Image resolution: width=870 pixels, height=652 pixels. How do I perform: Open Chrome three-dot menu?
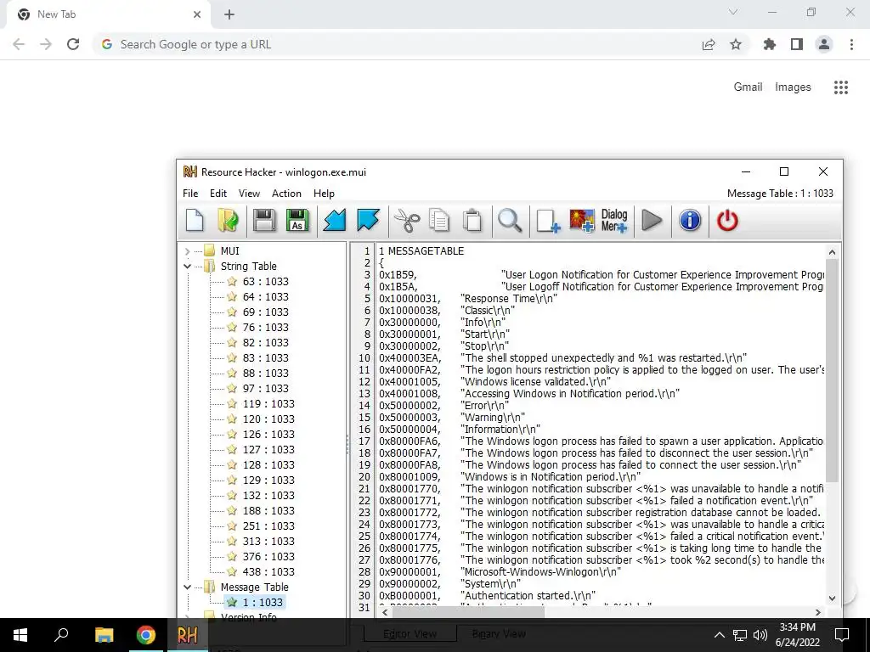[x=851, y=44]
